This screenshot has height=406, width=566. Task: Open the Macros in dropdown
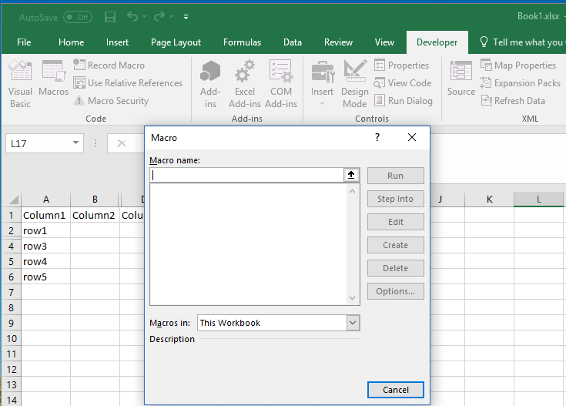(353, 323)
